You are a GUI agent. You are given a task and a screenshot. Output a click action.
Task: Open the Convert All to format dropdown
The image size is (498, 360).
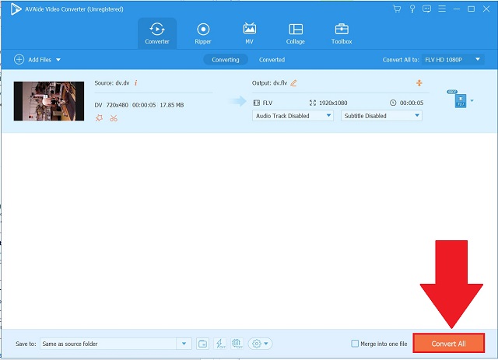(x=453, y=59)
